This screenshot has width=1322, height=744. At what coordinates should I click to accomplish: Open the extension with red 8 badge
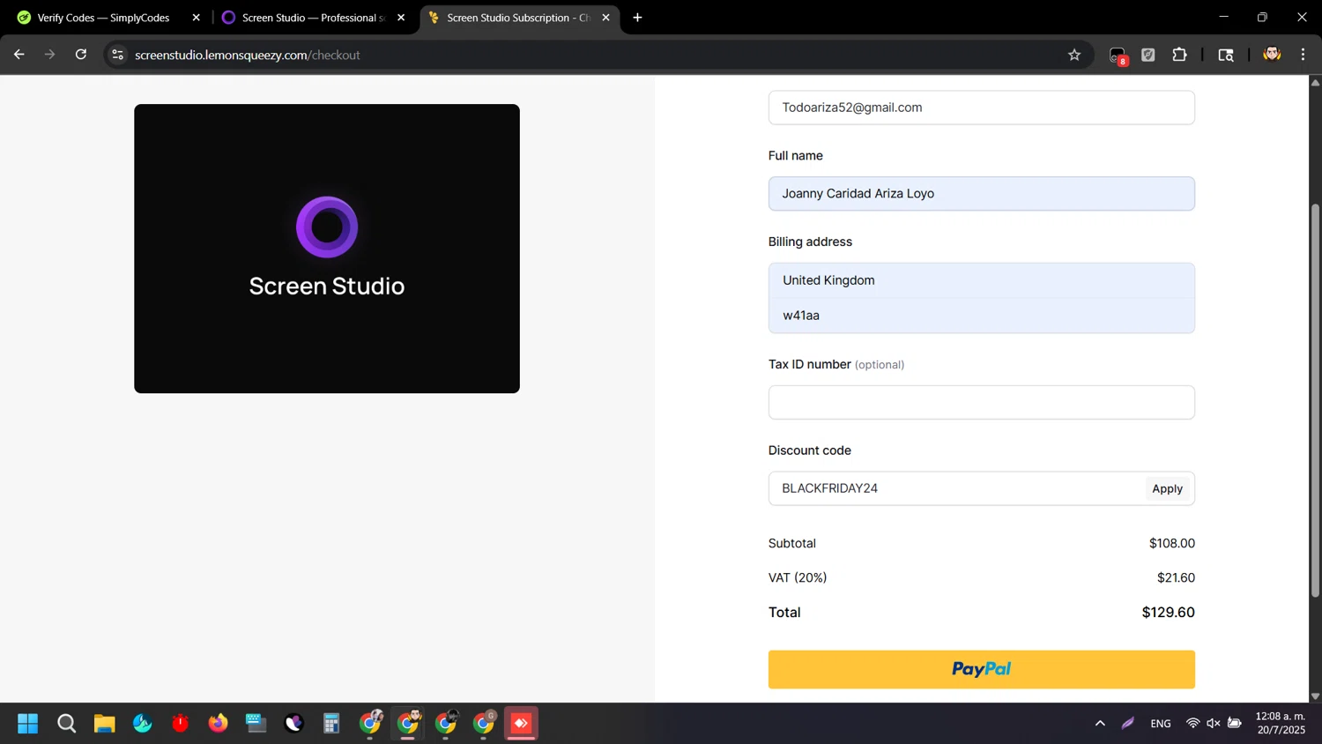coord(1118,56)
